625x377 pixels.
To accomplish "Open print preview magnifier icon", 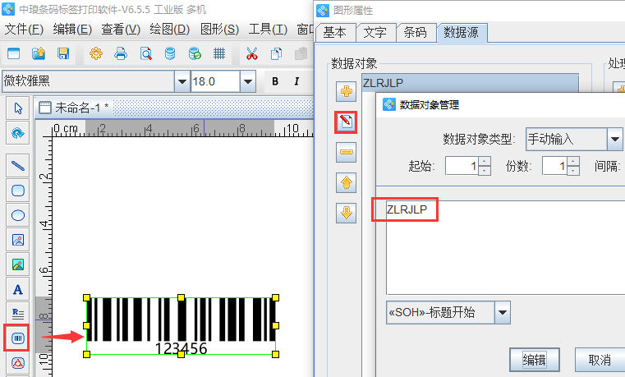I will (146, 53).
